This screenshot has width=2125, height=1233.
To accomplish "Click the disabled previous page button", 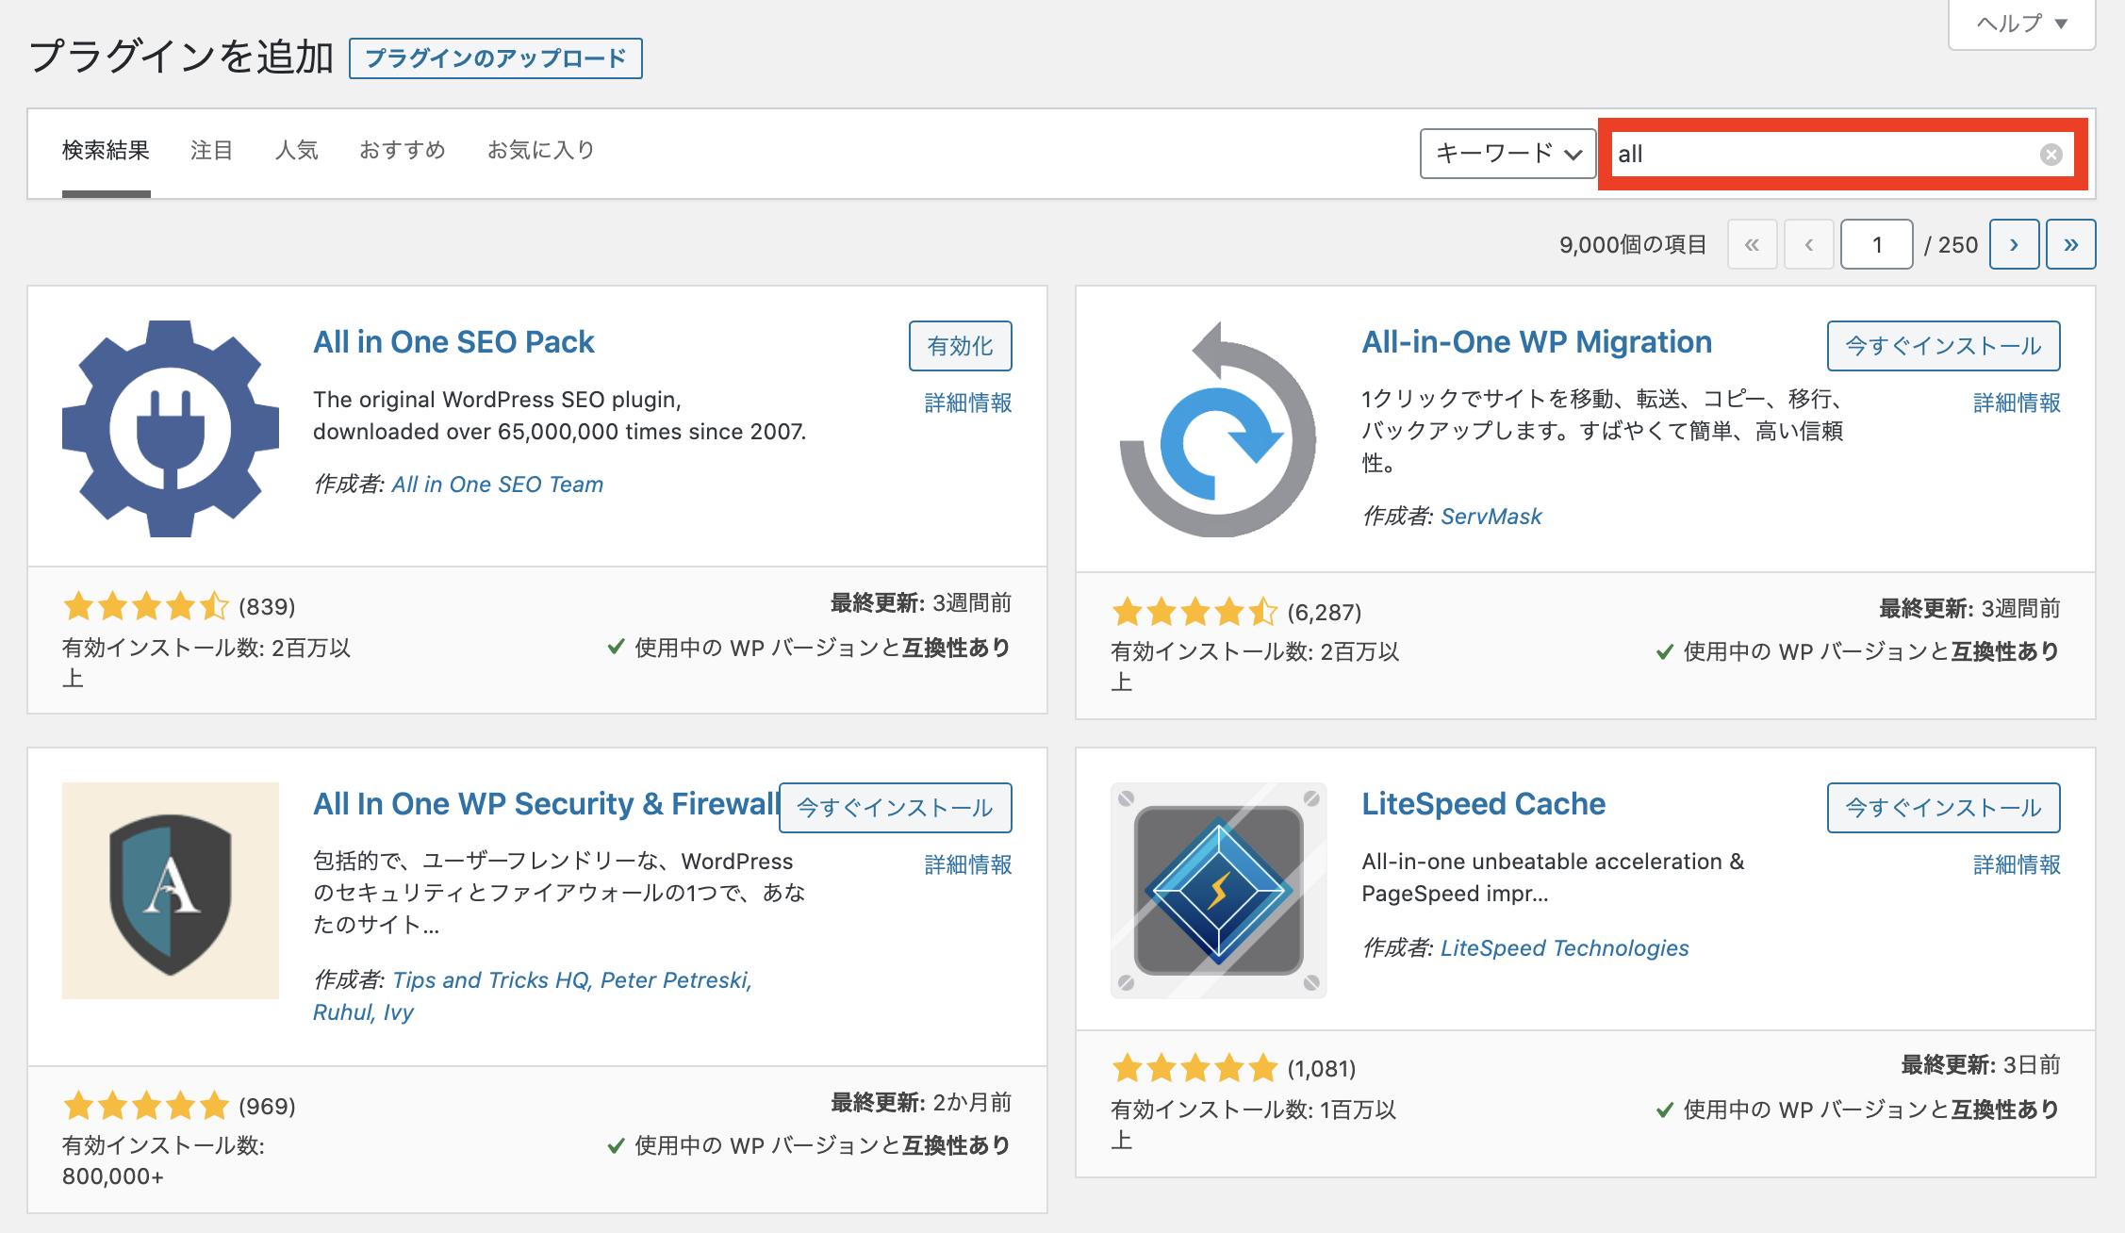I will tap(1809, 245).
